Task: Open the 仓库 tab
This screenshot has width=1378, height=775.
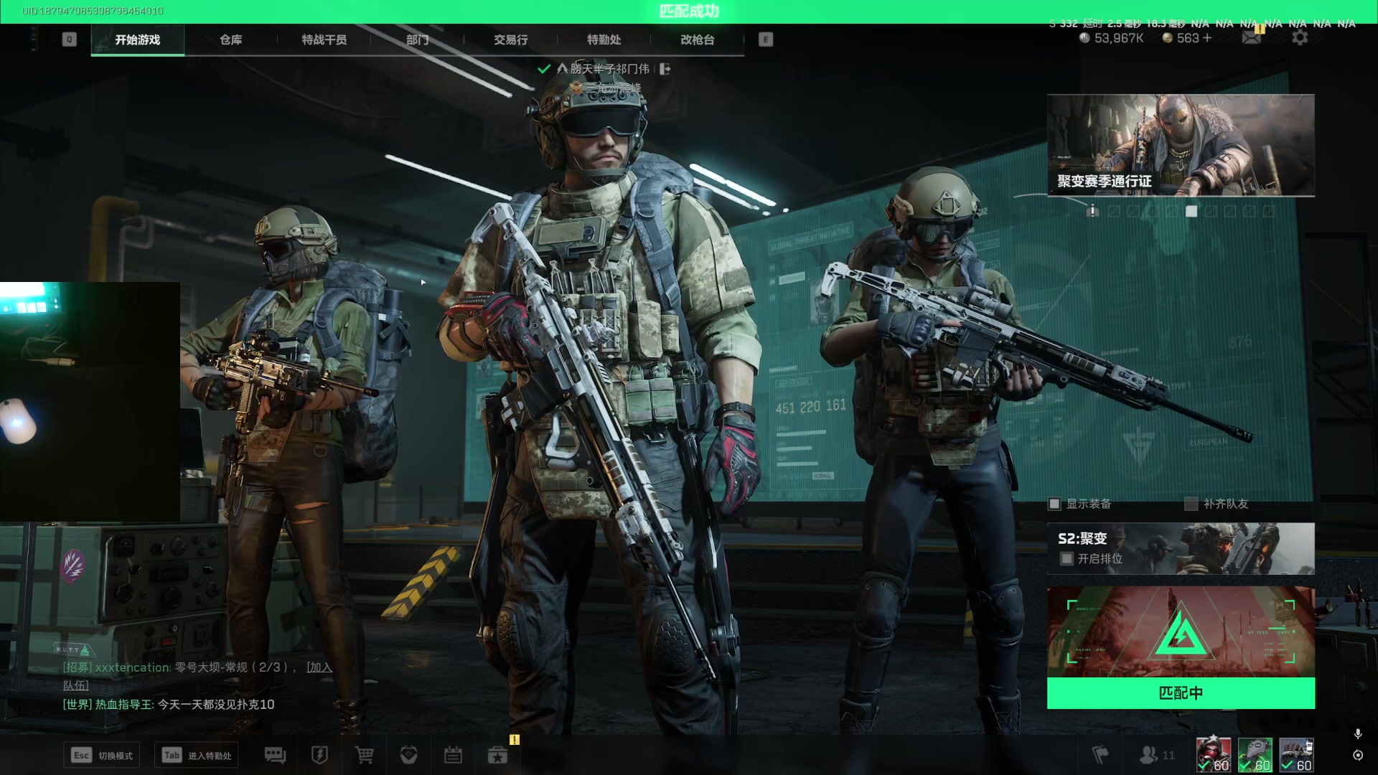Action: coord(231,39)
